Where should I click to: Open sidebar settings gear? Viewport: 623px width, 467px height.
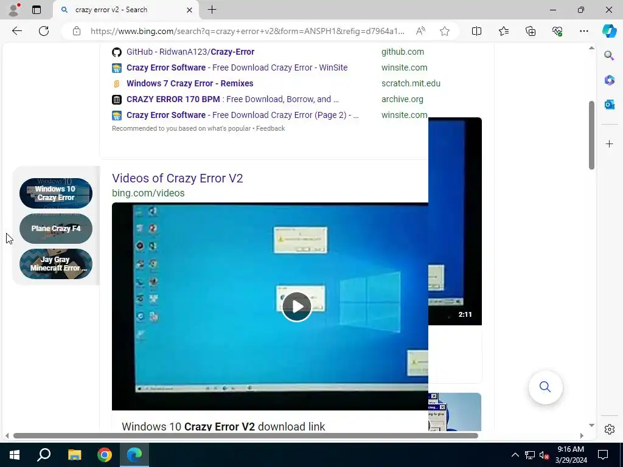(x=609, y=429)
